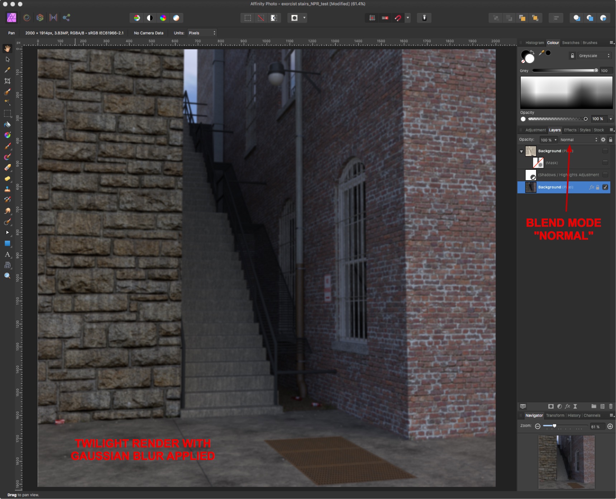Click Deselect toolbar icon
Viewport: 616px width, 499px height.
(261, 18)
